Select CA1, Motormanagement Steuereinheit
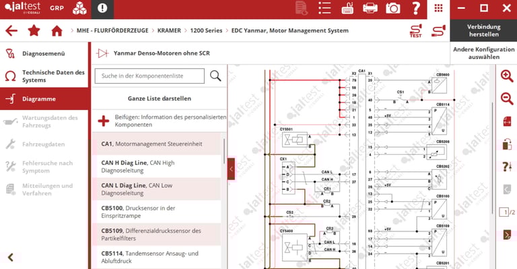Viewport: 517px width, 269px height. click(x=156, y=144)
